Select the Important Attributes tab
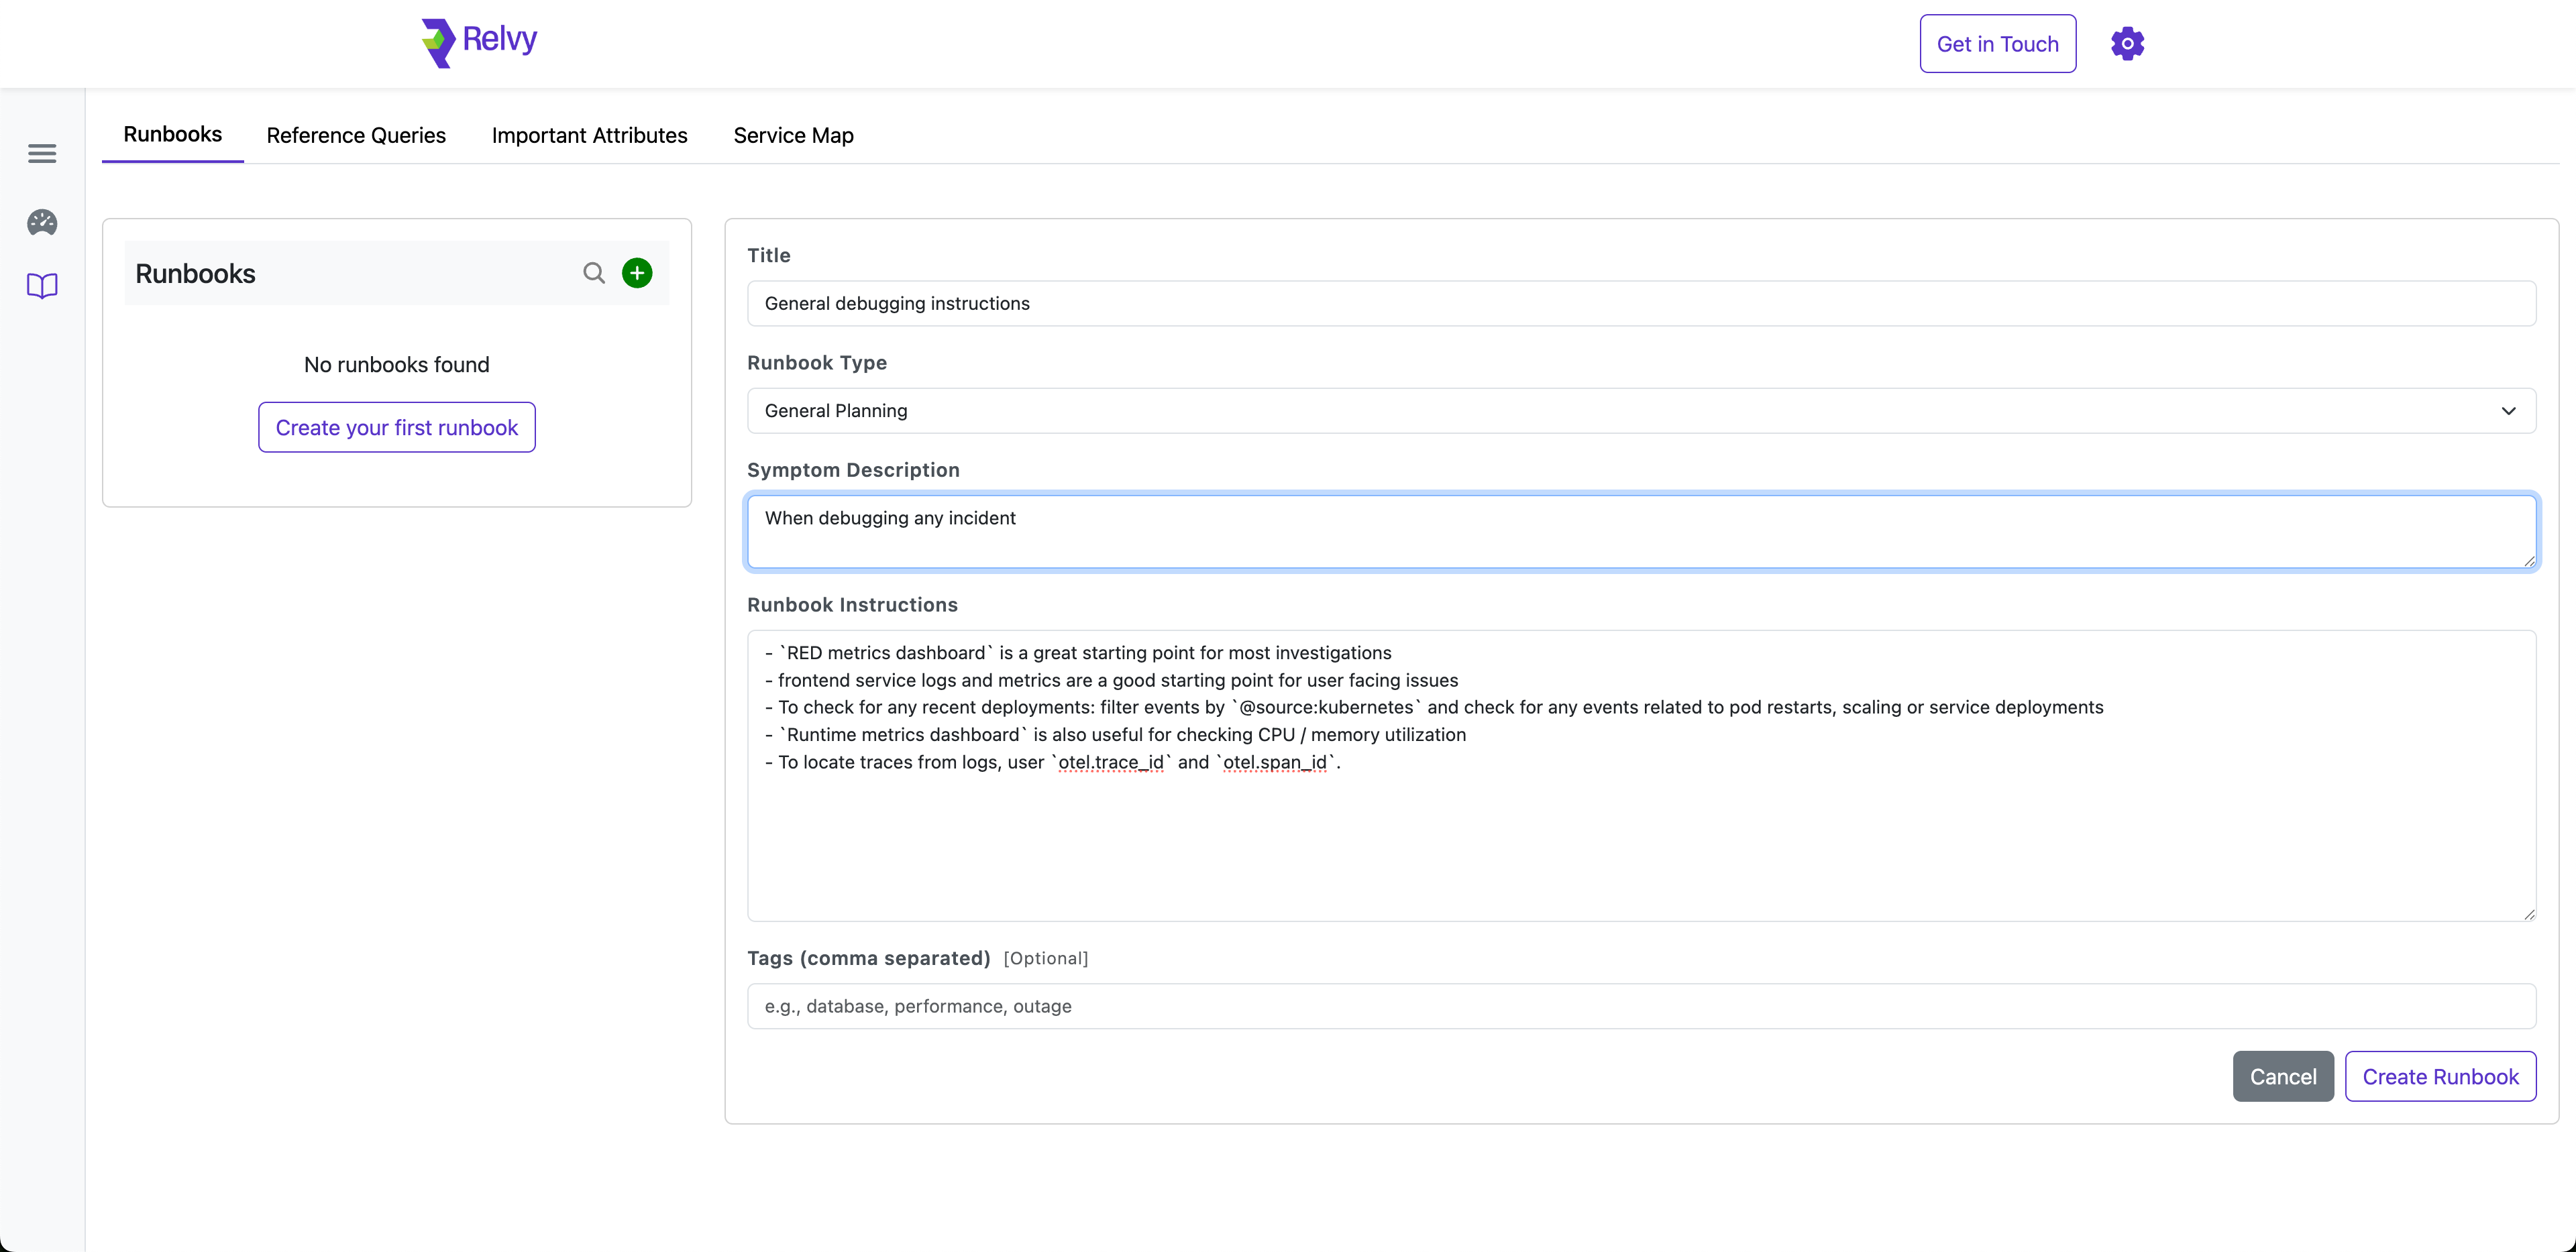 click(589, 135)
